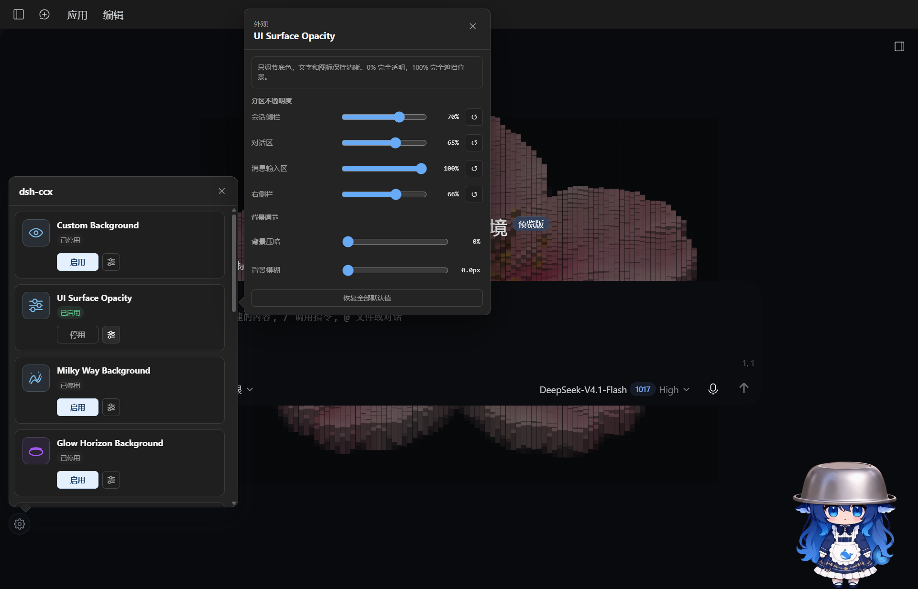Adjust the 右侧栏 opacity slider

384,194
